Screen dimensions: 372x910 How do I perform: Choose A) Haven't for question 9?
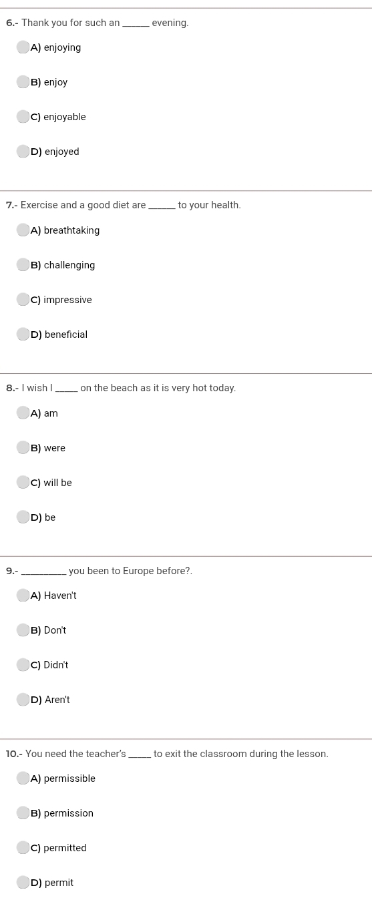(x=23, y=596)
